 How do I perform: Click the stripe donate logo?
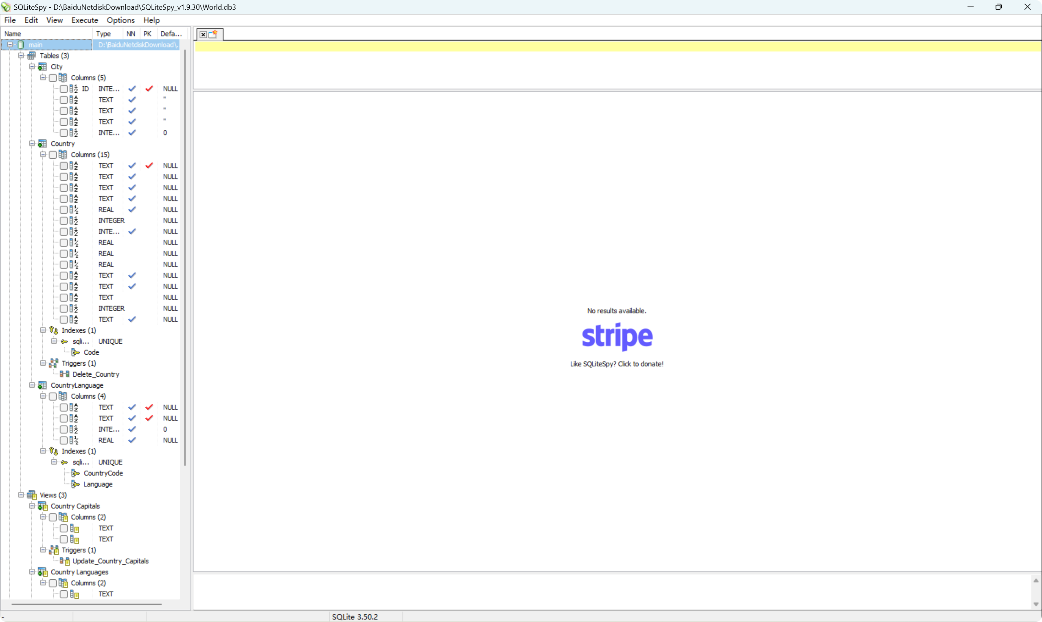pos(617,336)
